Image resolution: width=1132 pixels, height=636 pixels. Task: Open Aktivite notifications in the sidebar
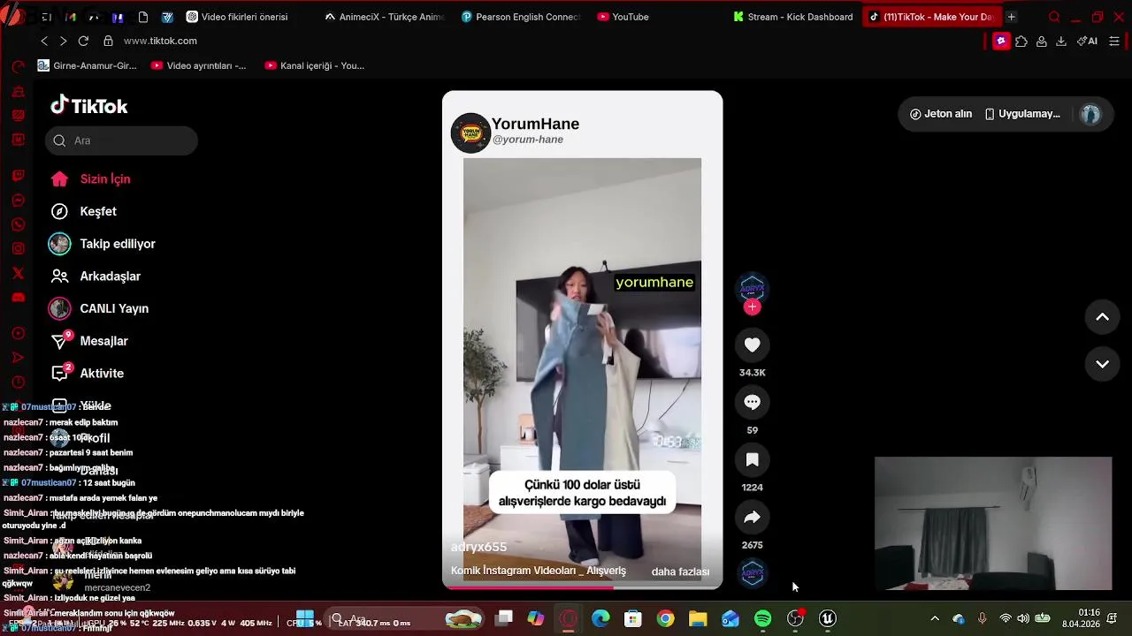(x=88, y=374)
